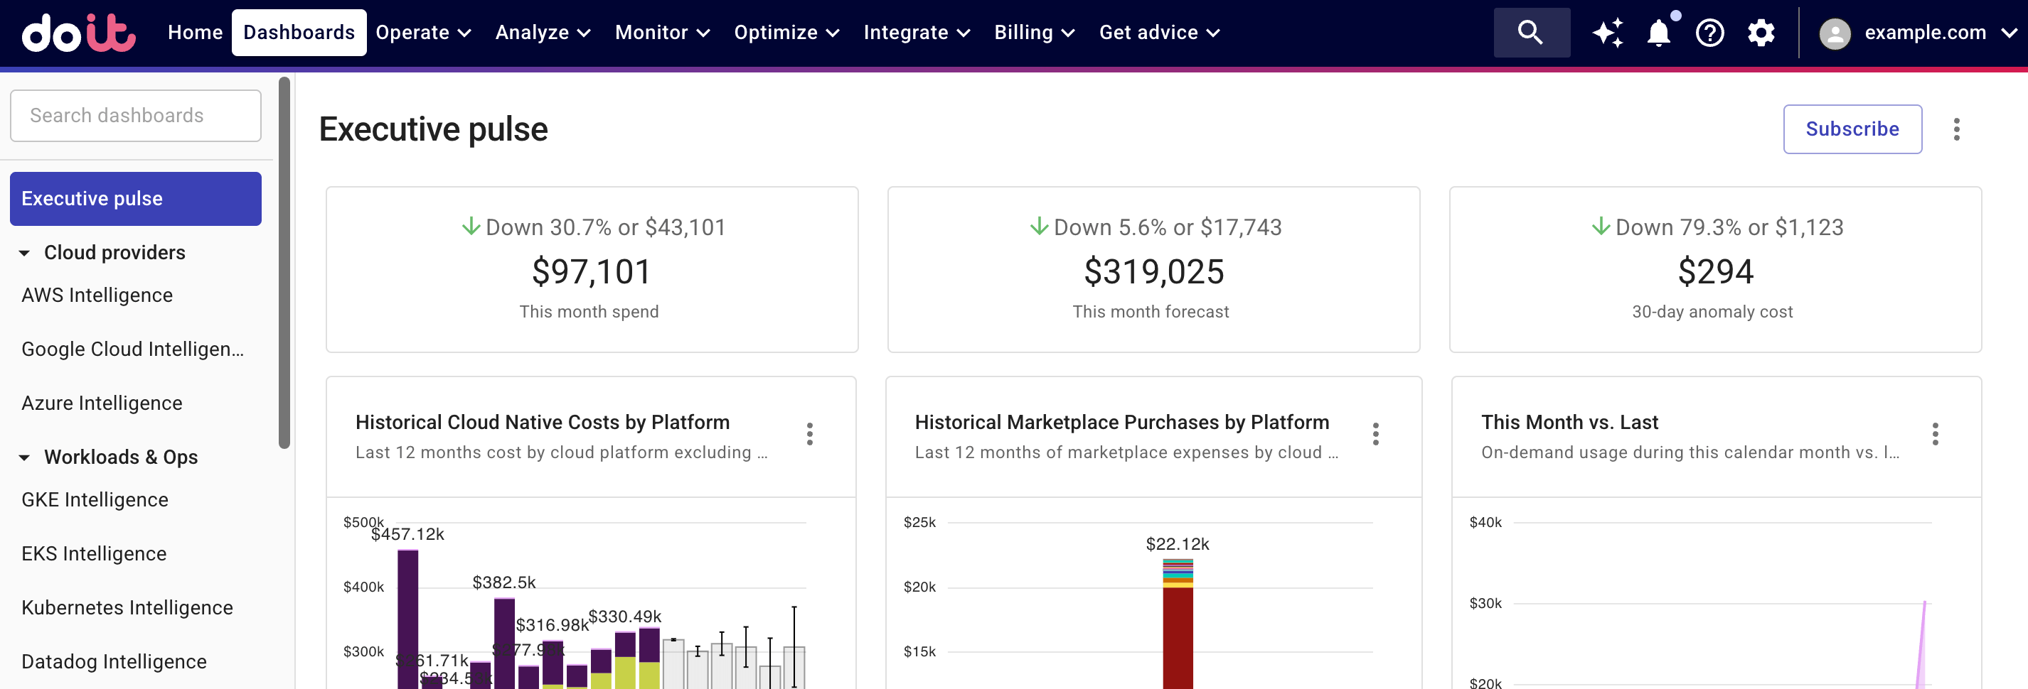Screen dimensions: 2028x689
Task: Click the Subscribe button
Action: pyautogui.click(x=1852, y=129)
